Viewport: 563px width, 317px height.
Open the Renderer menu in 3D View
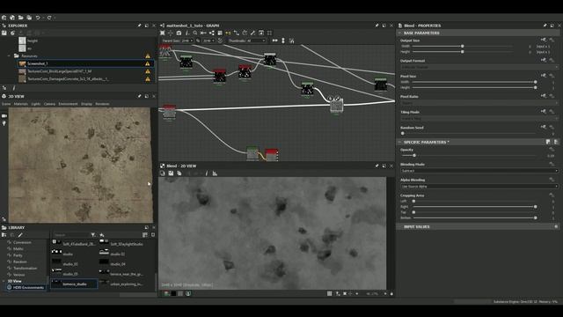coord(102,104)
